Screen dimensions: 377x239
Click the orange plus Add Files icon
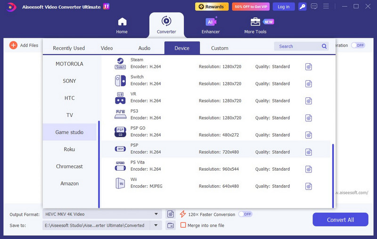click(13, 45)
